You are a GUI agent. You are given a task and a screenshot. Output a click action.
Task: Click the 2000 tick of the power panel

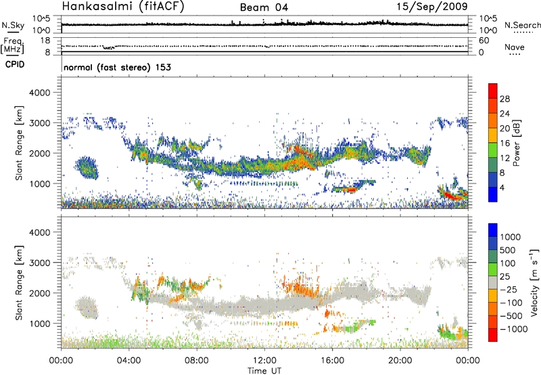pyautogui.click(x=40, y=153)
